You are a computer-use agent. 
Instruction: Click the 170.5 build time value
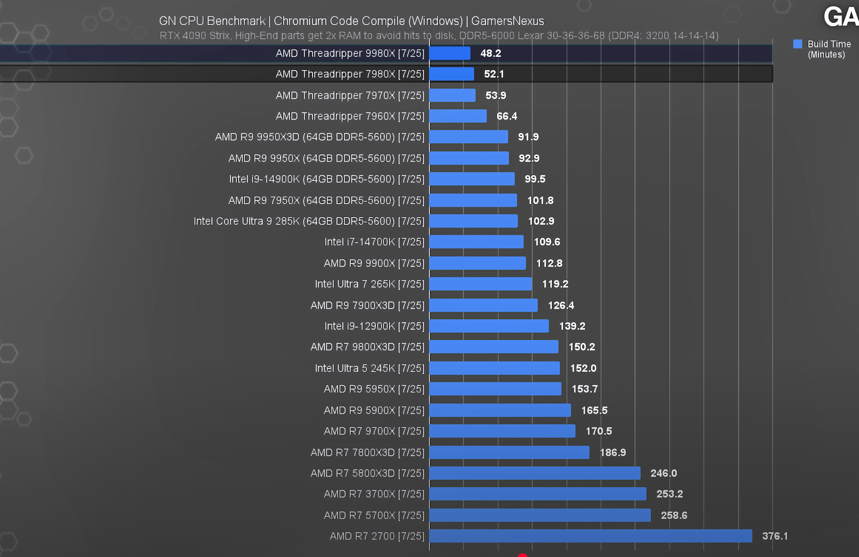tap(599, 431)
